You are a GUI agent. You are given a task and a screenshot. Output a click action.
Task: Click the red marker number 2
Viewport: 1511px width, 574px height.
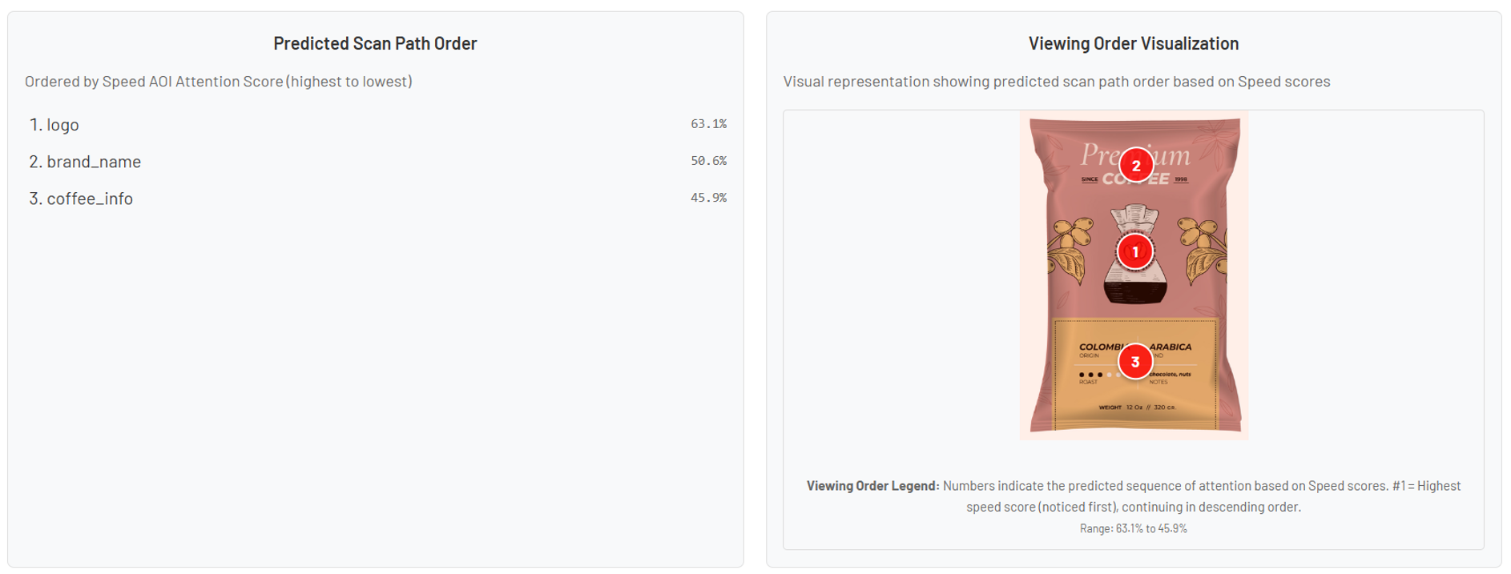pyautogui.click(x=1136, y=166)
